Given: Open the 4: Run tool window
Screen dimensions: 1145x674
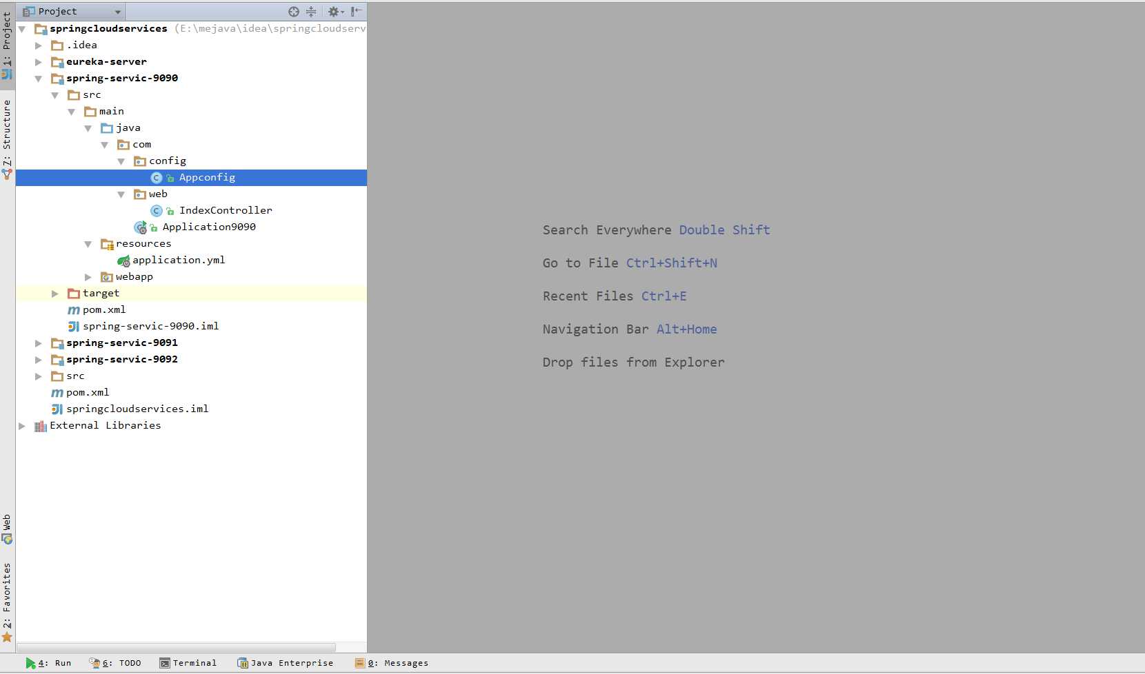Looking at the screenshot, I should pyautogui.click(x=48, y=663).
